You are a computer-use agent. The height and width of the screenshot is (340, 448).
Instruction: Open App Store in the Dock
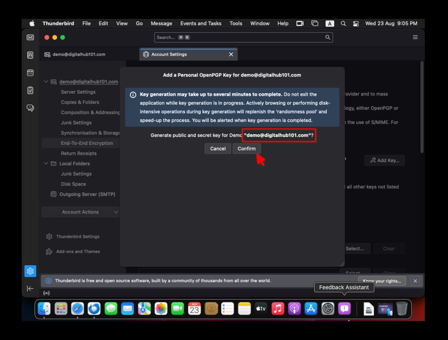[x=311, y=308]
